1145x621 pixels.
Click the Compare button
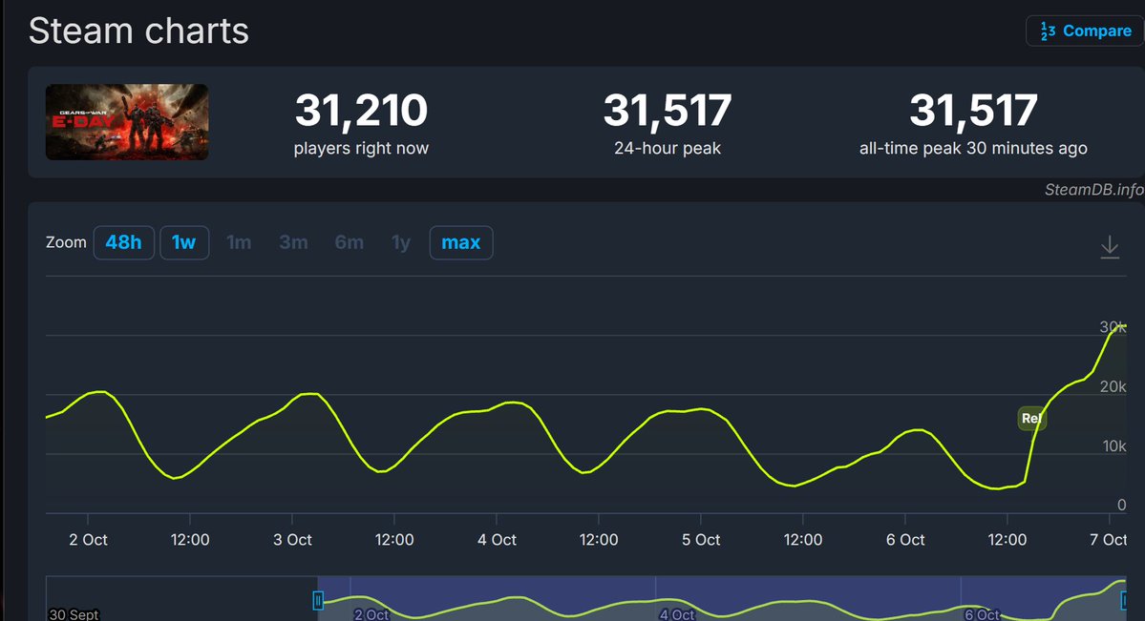(1085, 31)
